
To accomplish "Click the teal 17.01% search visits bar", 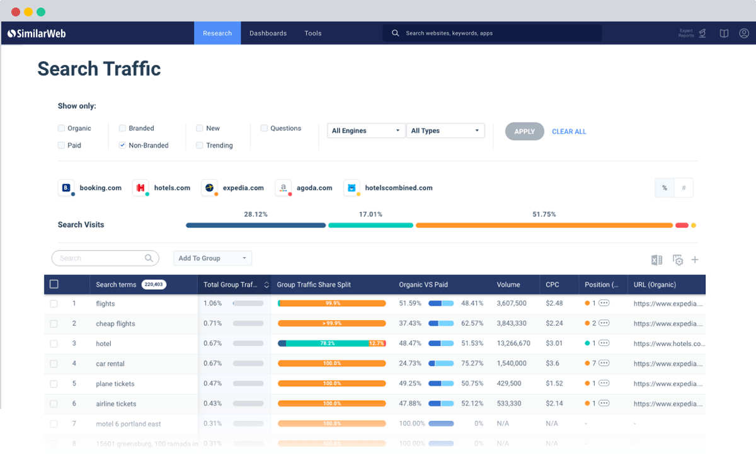I will pos(370,225).
